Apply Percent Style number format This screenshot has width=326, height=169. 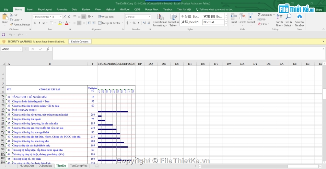coord(133,23)
